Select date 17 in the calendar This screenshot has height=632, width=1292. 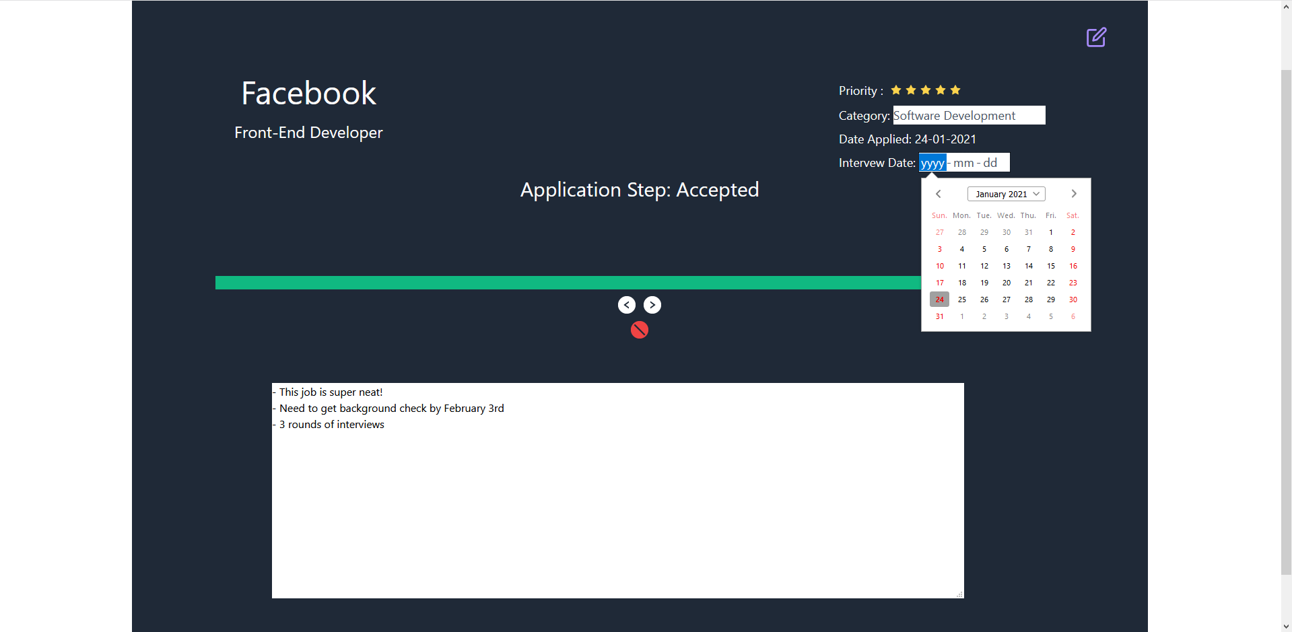(940, 283)
